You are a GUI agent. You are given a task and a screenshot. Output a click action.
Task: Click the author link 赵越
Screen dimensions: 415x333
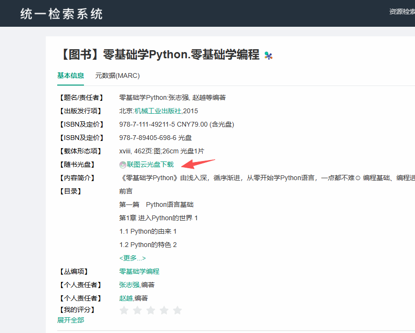coord(126,298)
